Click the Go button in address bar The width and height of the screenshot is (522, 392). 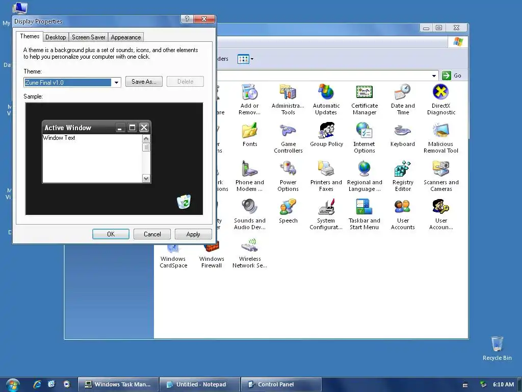(x=452, y=76)
